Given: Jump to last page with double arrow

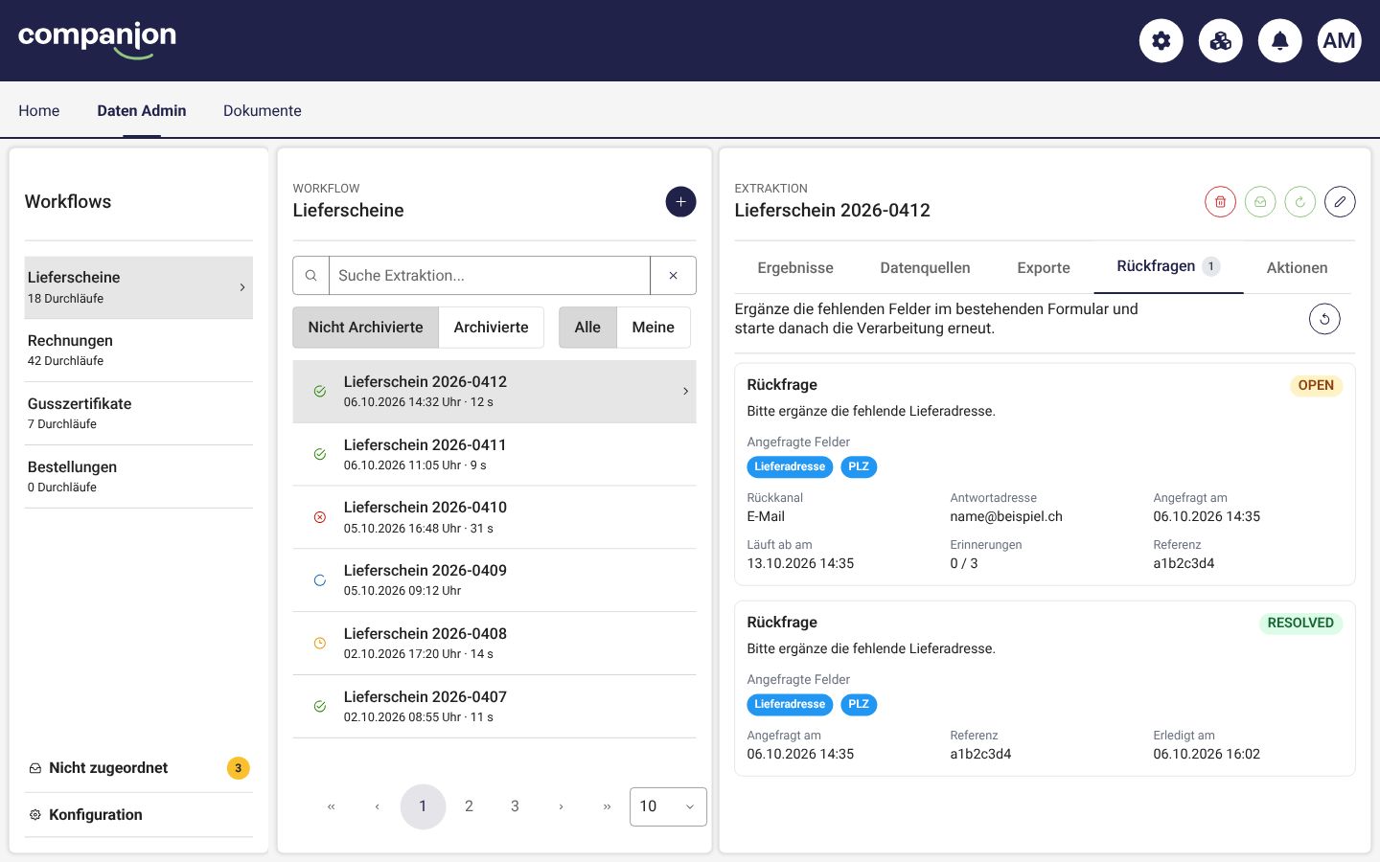Looking at the screenshot, I should pos(607,806).
